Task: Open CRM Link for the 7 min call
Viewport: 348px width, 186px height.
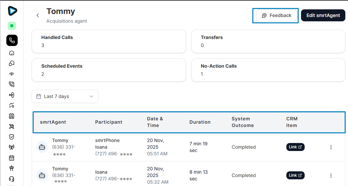Action: tap(295, 147)
